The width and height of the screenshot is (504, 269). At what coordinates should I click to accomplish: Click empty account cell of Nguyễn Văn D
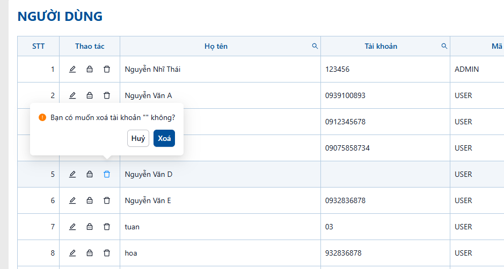[385, 174]
